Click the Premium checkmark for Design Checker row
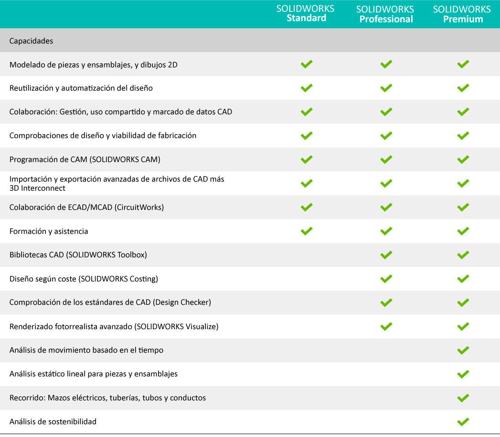 463,302
